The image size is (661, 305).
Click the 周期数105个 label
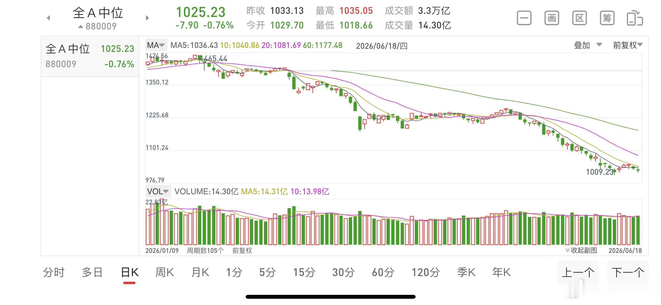click(205, 251)
